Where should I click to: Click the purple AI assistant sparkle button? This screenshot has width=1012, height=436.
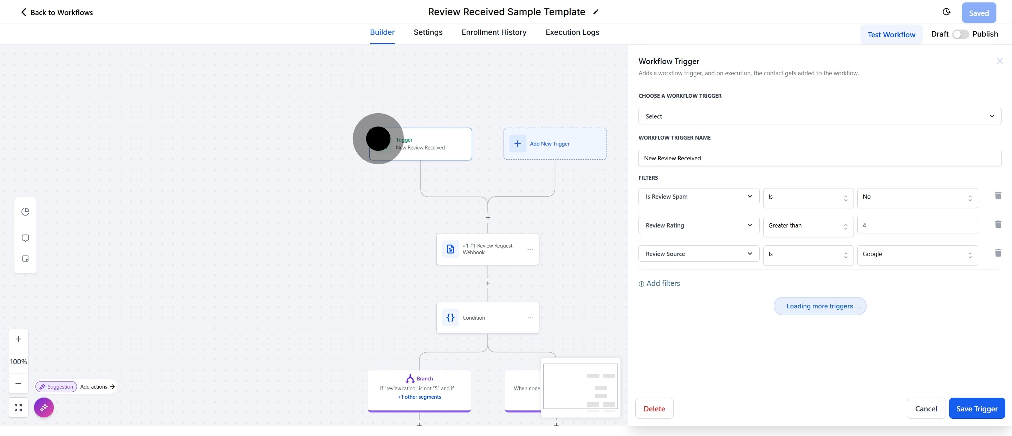point(44,407)
